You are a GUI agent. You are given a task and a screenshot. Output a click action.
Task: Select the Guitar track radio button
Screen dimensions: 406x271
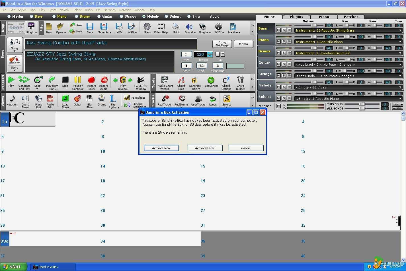point(99,16)
